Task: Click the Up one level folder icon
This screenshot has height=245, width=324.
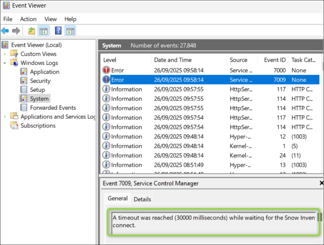Action: pyautogui.click(x=31, y=31)
